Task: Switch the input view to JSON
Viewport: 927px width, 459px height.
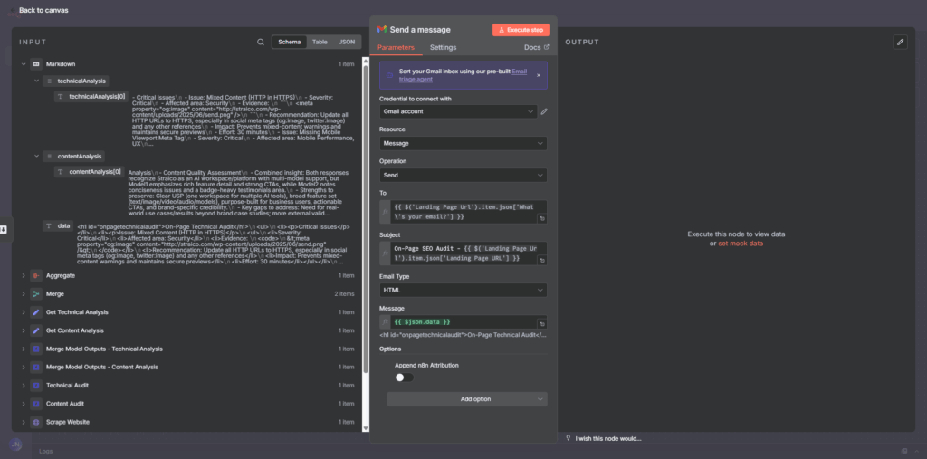Action: (x=347, y=42)
